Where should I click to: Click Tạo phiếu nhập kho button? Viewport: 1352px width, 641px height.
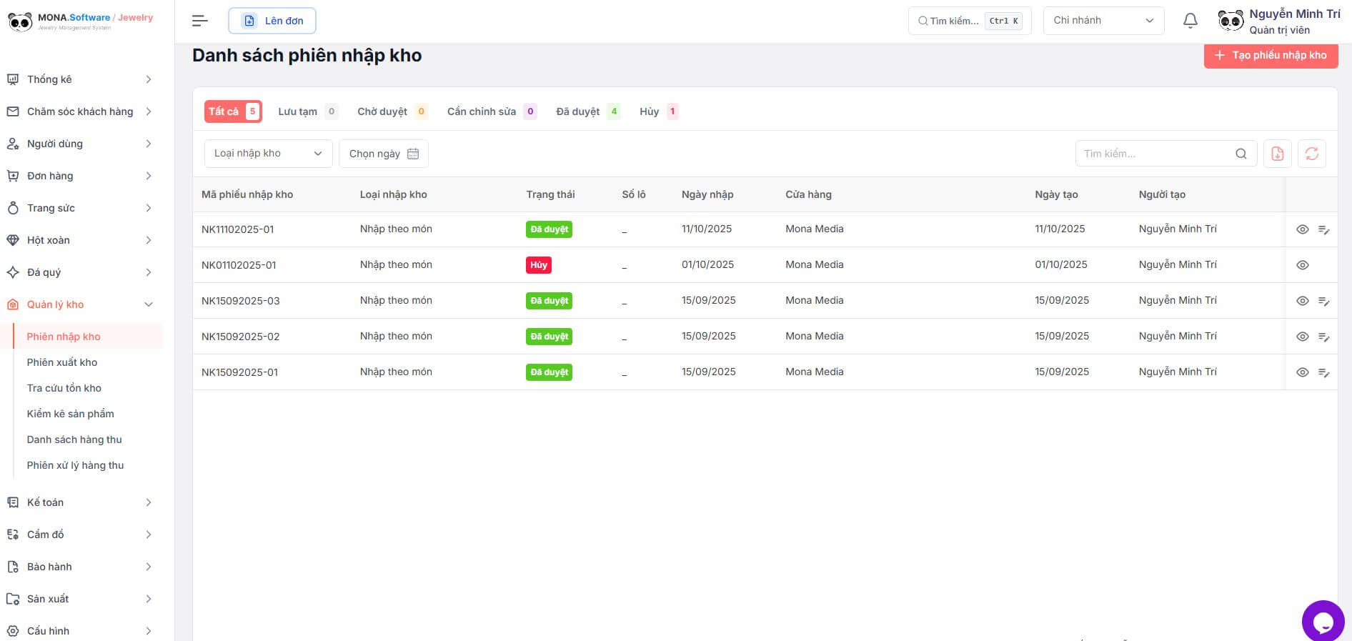[1271, 55]
